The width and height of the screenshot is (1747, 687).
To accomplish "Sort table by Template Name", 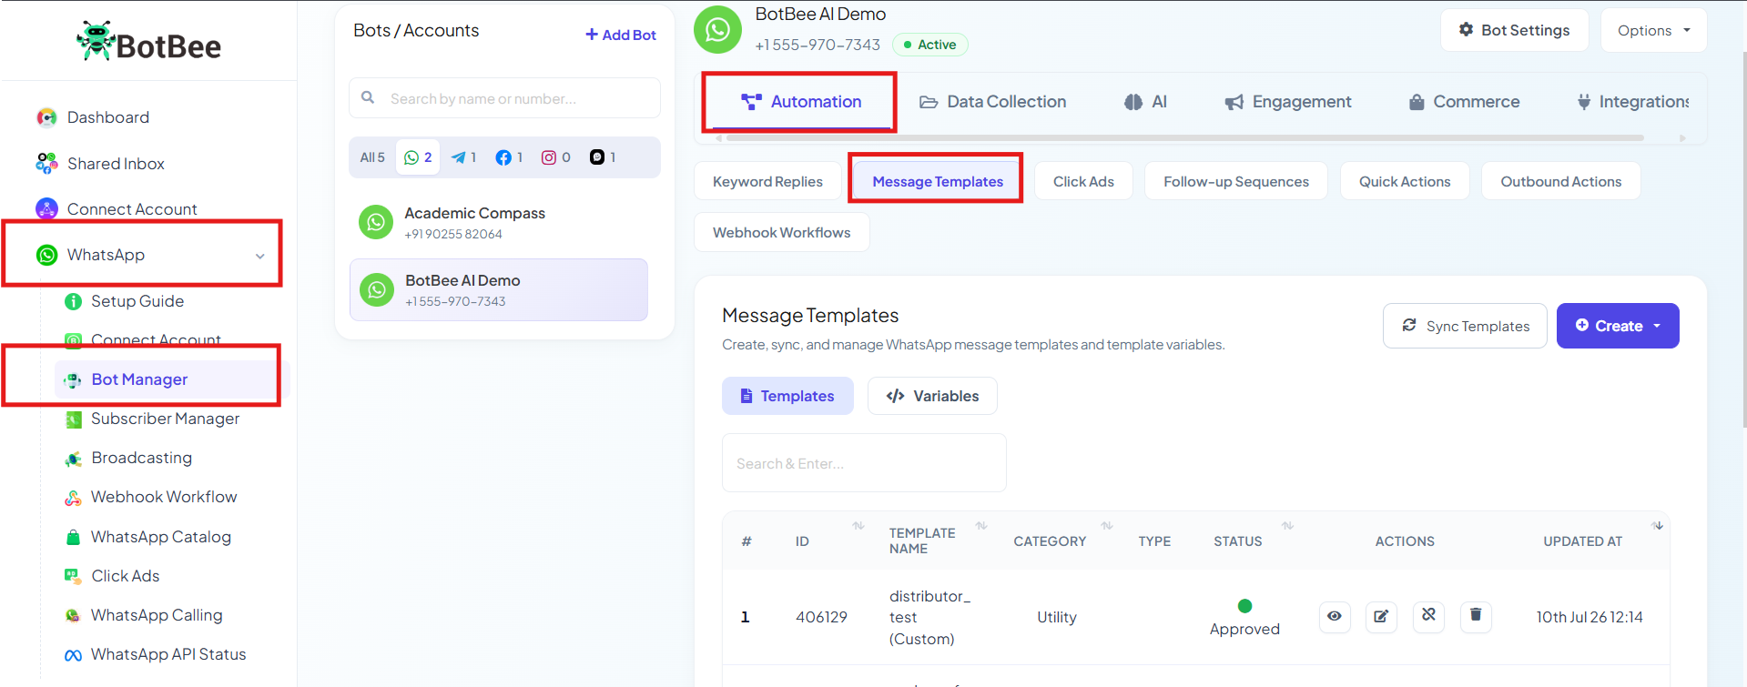I will tap(980, 526).
